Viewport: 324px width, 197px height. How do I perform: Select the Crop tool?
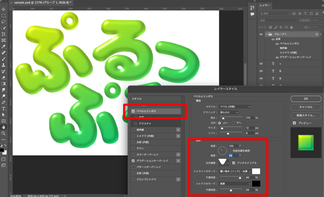click(x=4, y=34)
